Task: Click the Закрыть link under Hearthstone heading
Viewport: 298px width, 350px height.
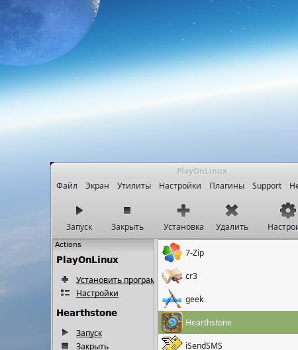Action: [x=92, y=346]
